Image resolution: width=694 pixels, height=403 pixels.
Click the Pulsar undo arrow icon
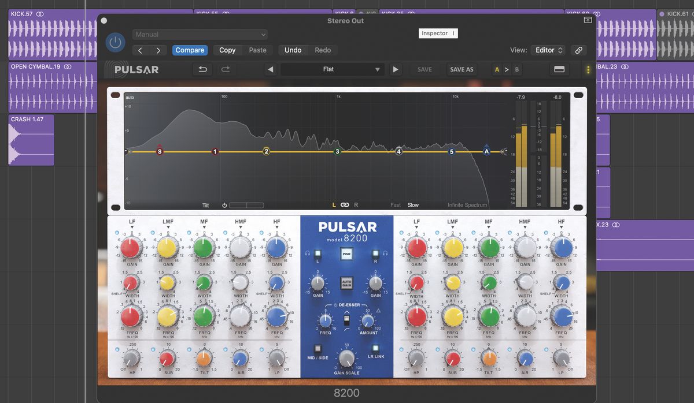[202, 69]
